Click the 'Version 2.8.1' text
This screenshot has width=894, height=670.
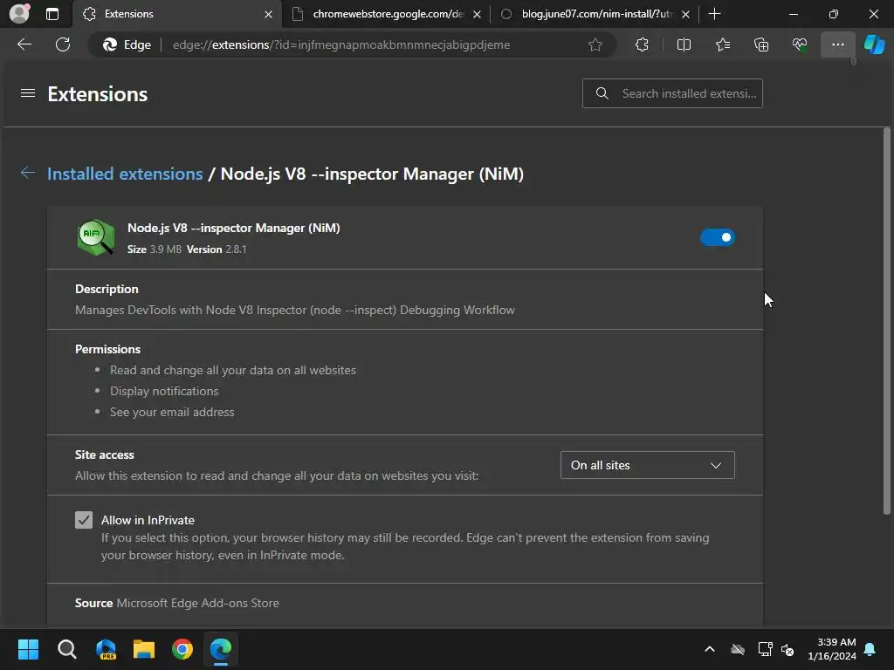217,250
